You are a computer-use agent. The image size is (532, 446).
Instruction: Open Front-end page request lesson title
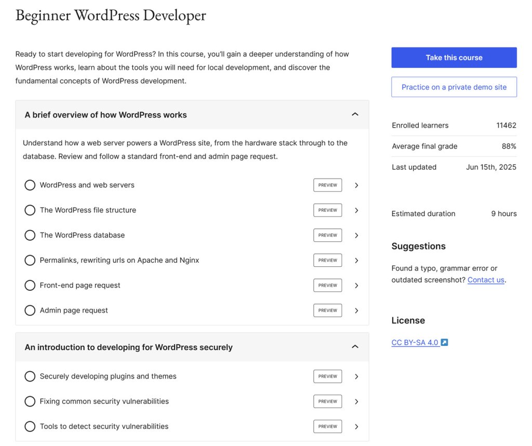[80, 286]
